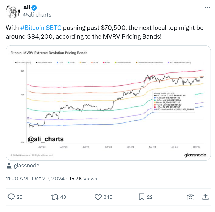Click the 11:20 AM Oct 29, 2024 timestamp
Screen dimensions: 215x212
point(35,179)
